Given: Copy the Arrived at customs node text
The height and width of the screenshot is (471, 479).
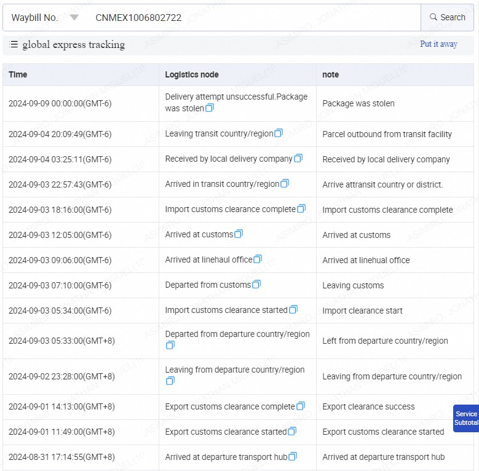Looking at the screenshot, I should click(x=239, y=234).
